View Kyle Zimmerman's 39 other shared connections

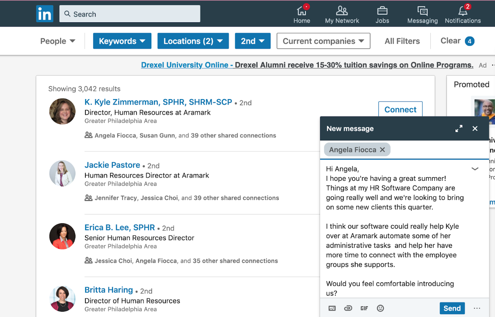pyautogui.click(x=233, y=135)
